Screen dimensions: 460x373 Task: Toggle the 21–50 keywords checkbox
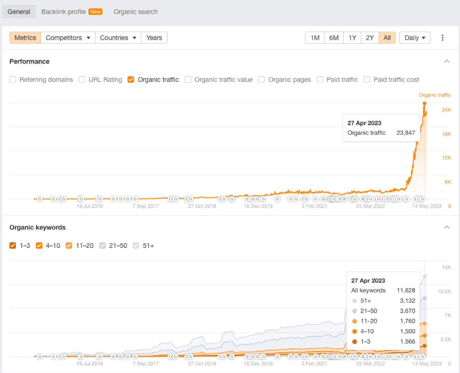(x=102, y=245)
